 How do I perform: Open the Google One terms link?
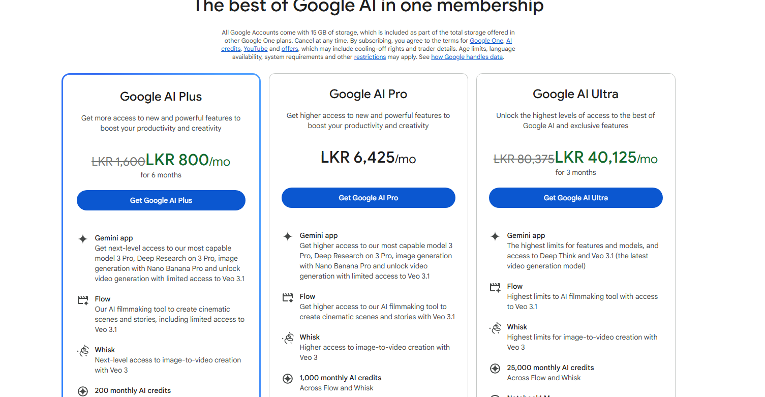point(486,41)
